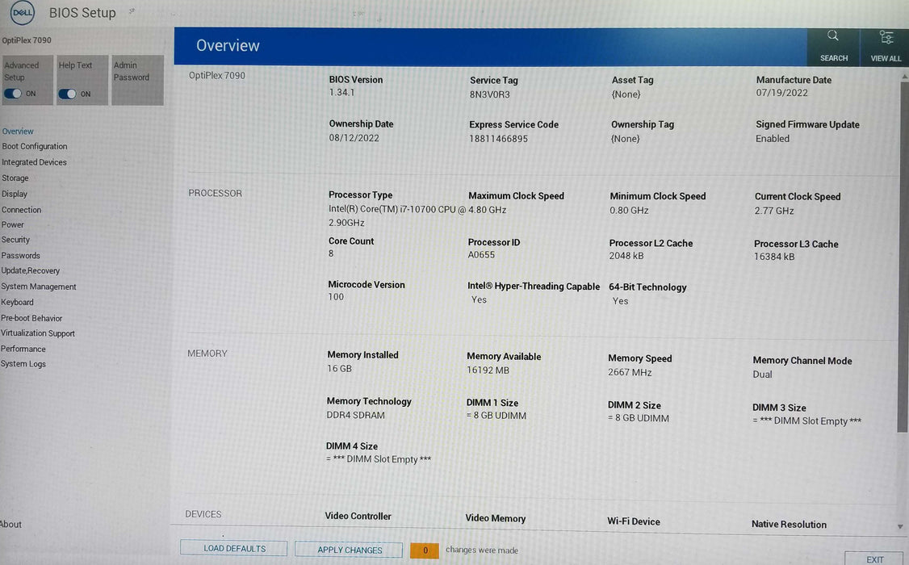Image resolution: width=909 pixels, height=565 pixels.
Task: Click the About link
Action: pyautogui.click(x=10, y=524)
